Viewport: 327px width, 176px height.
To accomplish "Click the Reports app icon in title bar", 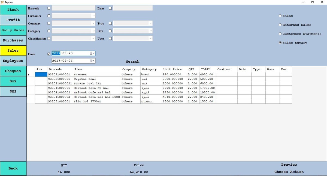I will pyautogui.click(x=2, y=2).
